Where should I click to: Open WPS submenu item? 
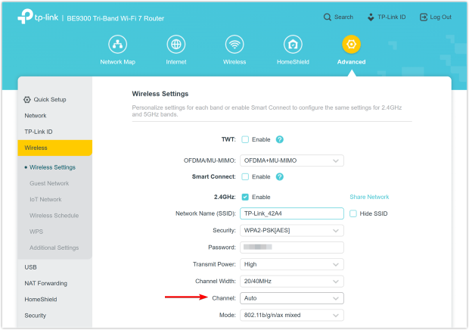(36, 232)
